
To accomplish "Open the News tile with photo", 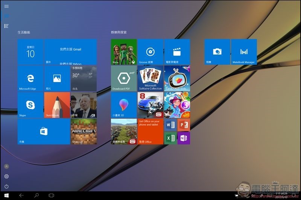I will tap(84, 105).
